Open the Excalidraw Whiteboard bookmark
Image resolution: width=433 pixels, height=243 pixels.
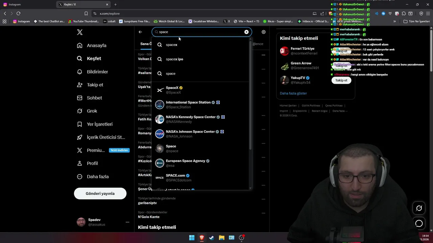coord(204,21)
